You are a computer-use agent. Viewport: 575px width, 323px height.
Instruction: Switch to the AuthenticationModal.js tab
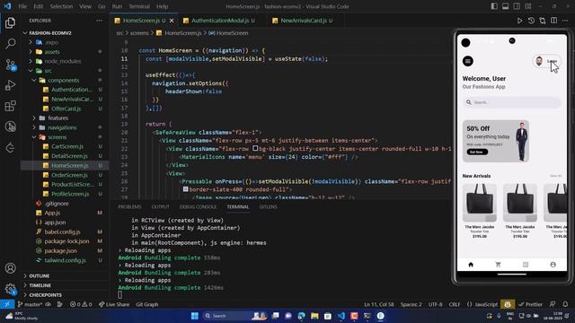click(x=220, y=21)
